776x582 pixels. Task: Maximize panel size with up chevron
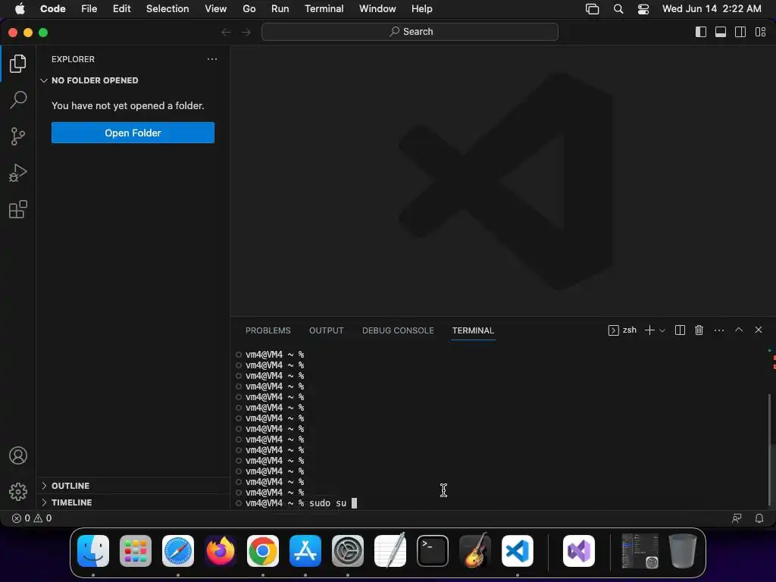point(739,330)
